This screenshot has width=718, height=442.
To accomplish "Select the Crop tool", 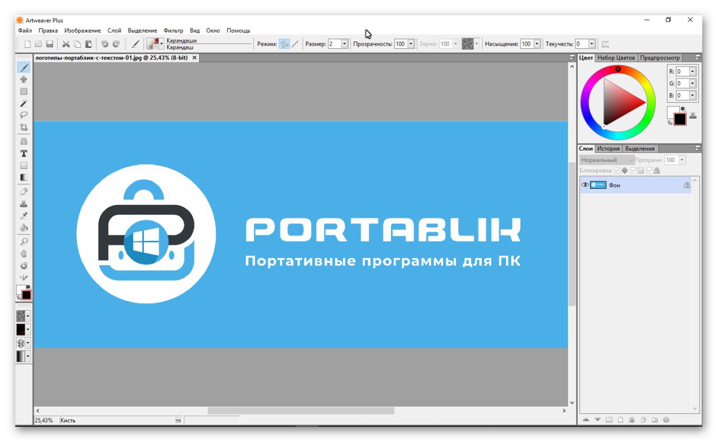I will pos(24,127).
